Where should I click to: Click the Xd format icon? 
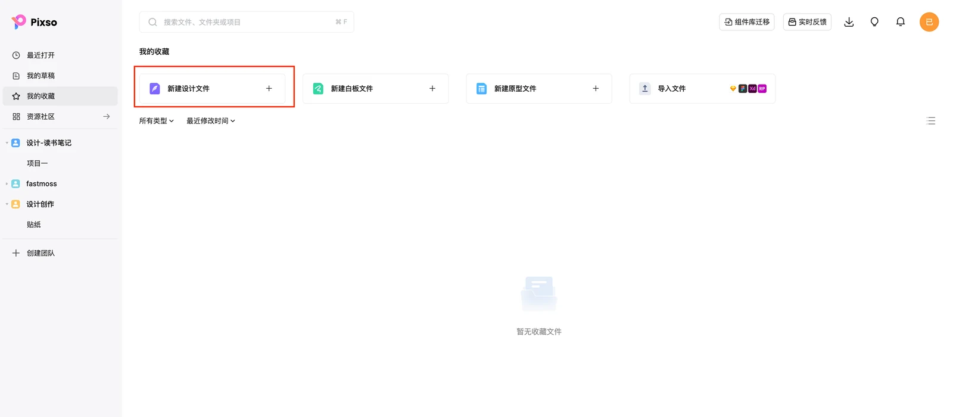tap(752, 89)
